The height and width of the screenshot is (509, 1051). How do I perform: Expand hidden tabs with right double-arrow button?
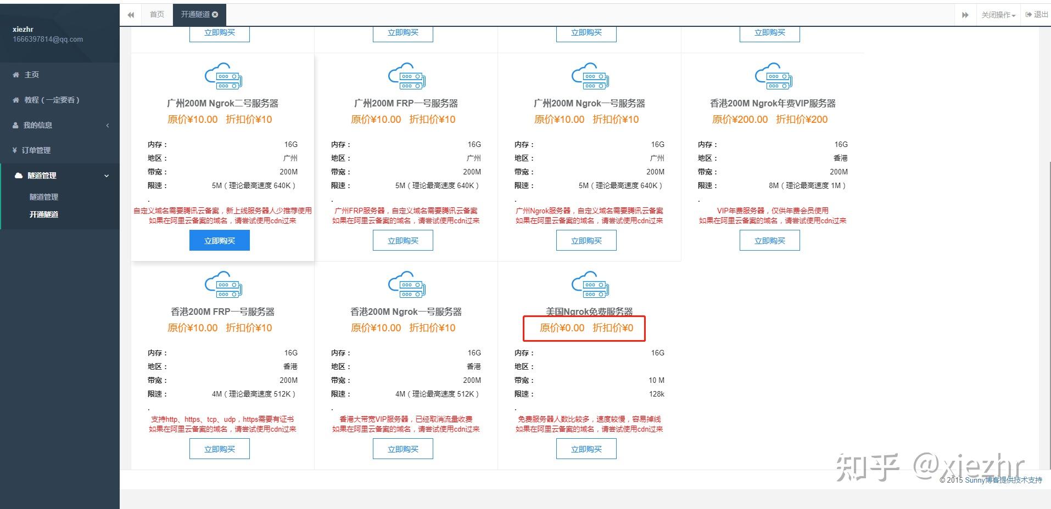(x=966, y=14)
